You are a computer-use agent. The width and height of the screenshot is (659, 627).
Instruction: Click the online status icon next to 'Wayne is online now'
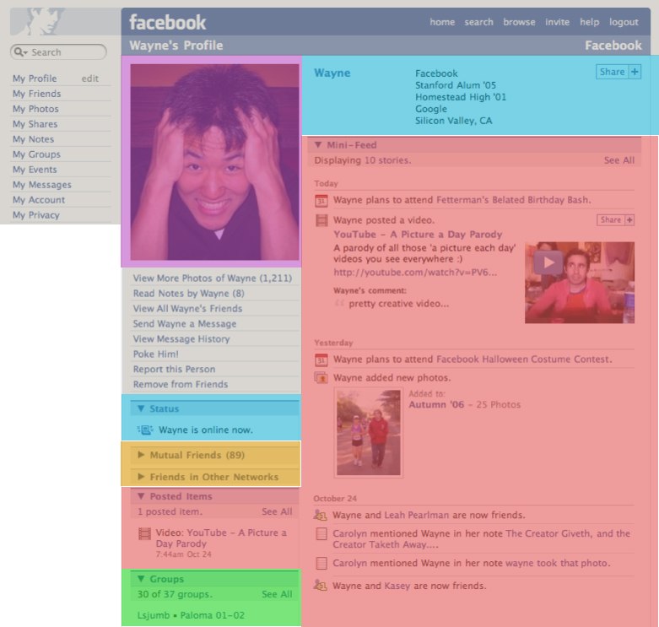145,430
